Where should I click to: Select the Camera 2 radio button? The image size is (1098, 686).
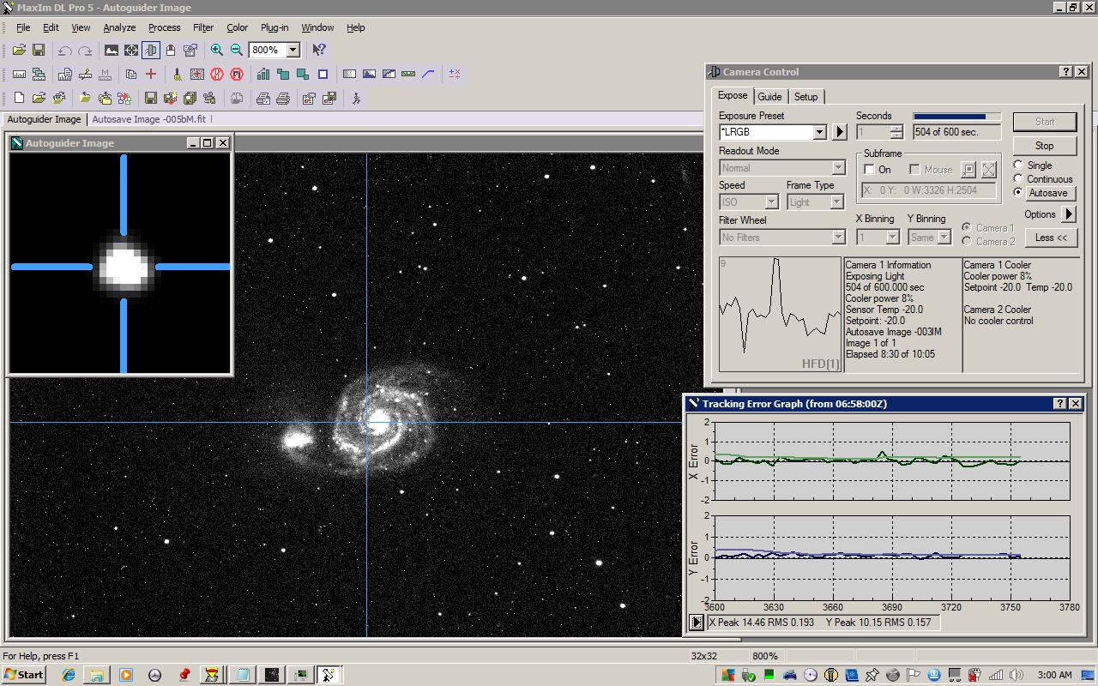click(x=967, y=241)
